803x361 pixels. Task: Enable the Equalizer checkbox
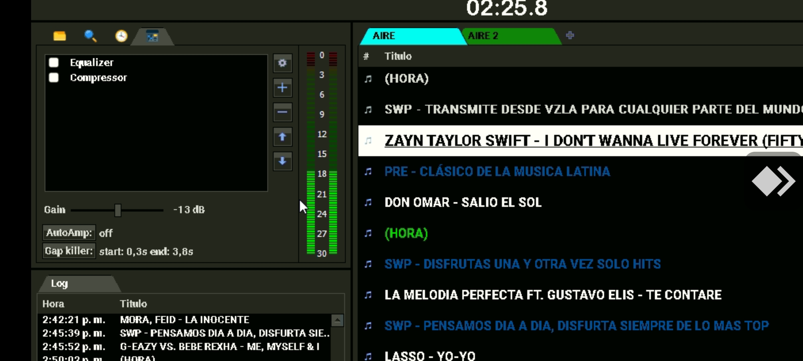[x=54, y=63]
